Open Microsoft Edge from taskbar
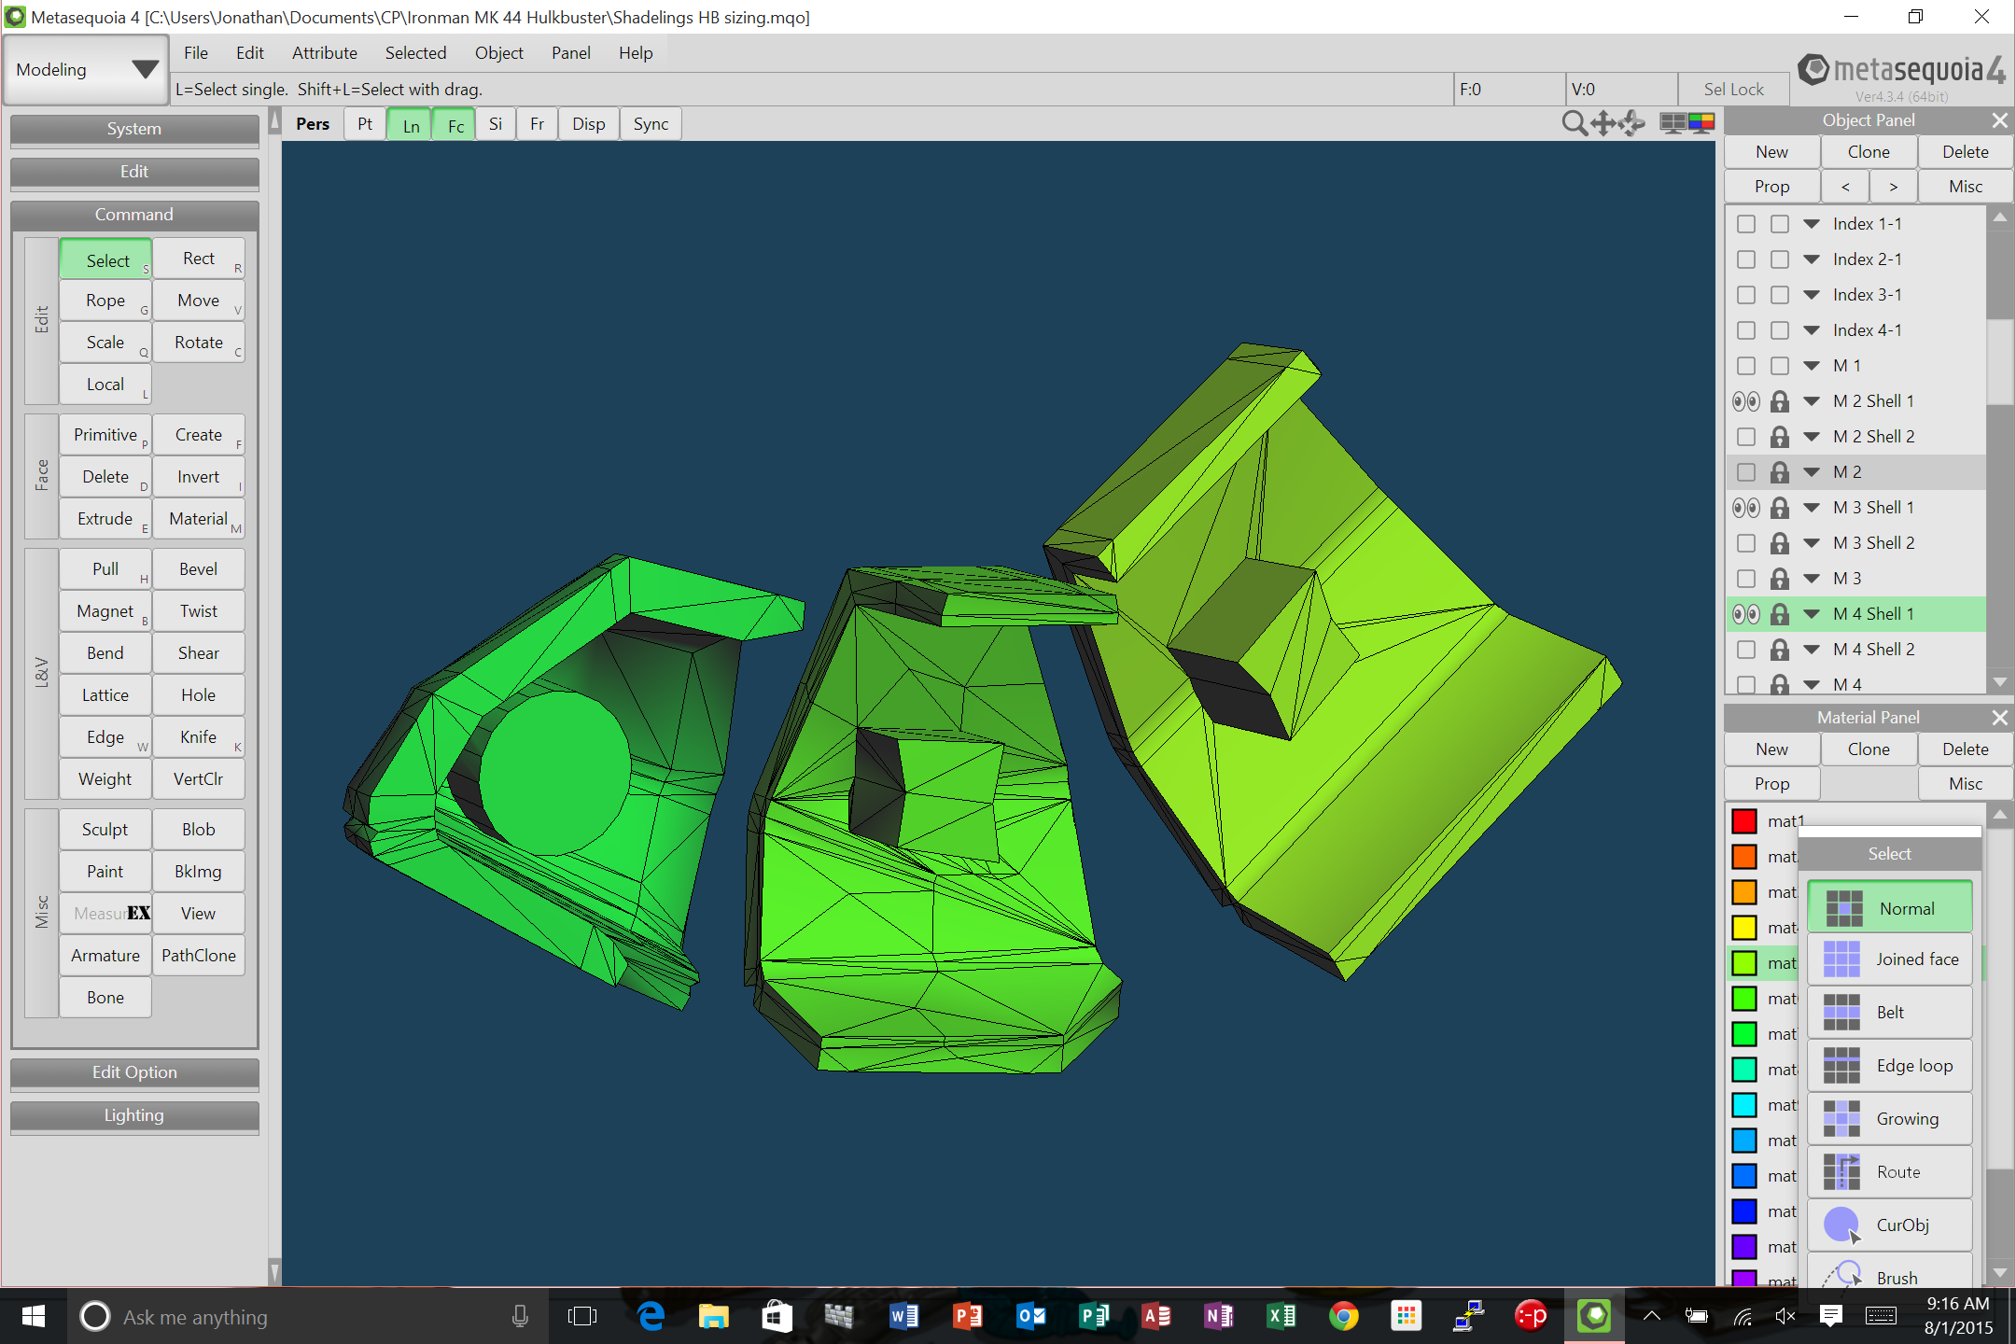2016x1344 pixels. pyautogui.click(x=651, y=1317)
